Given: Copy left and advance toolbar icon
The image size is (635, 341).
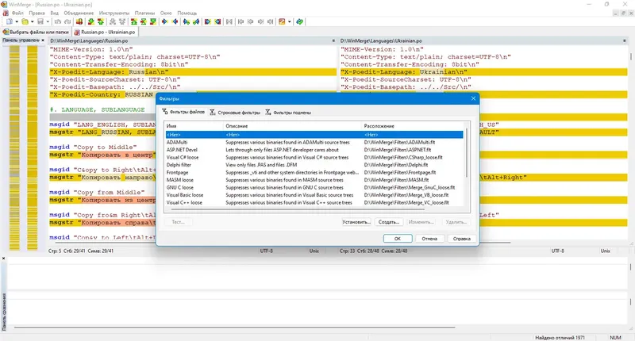Looking at the screenshot, I should point(196,21).
